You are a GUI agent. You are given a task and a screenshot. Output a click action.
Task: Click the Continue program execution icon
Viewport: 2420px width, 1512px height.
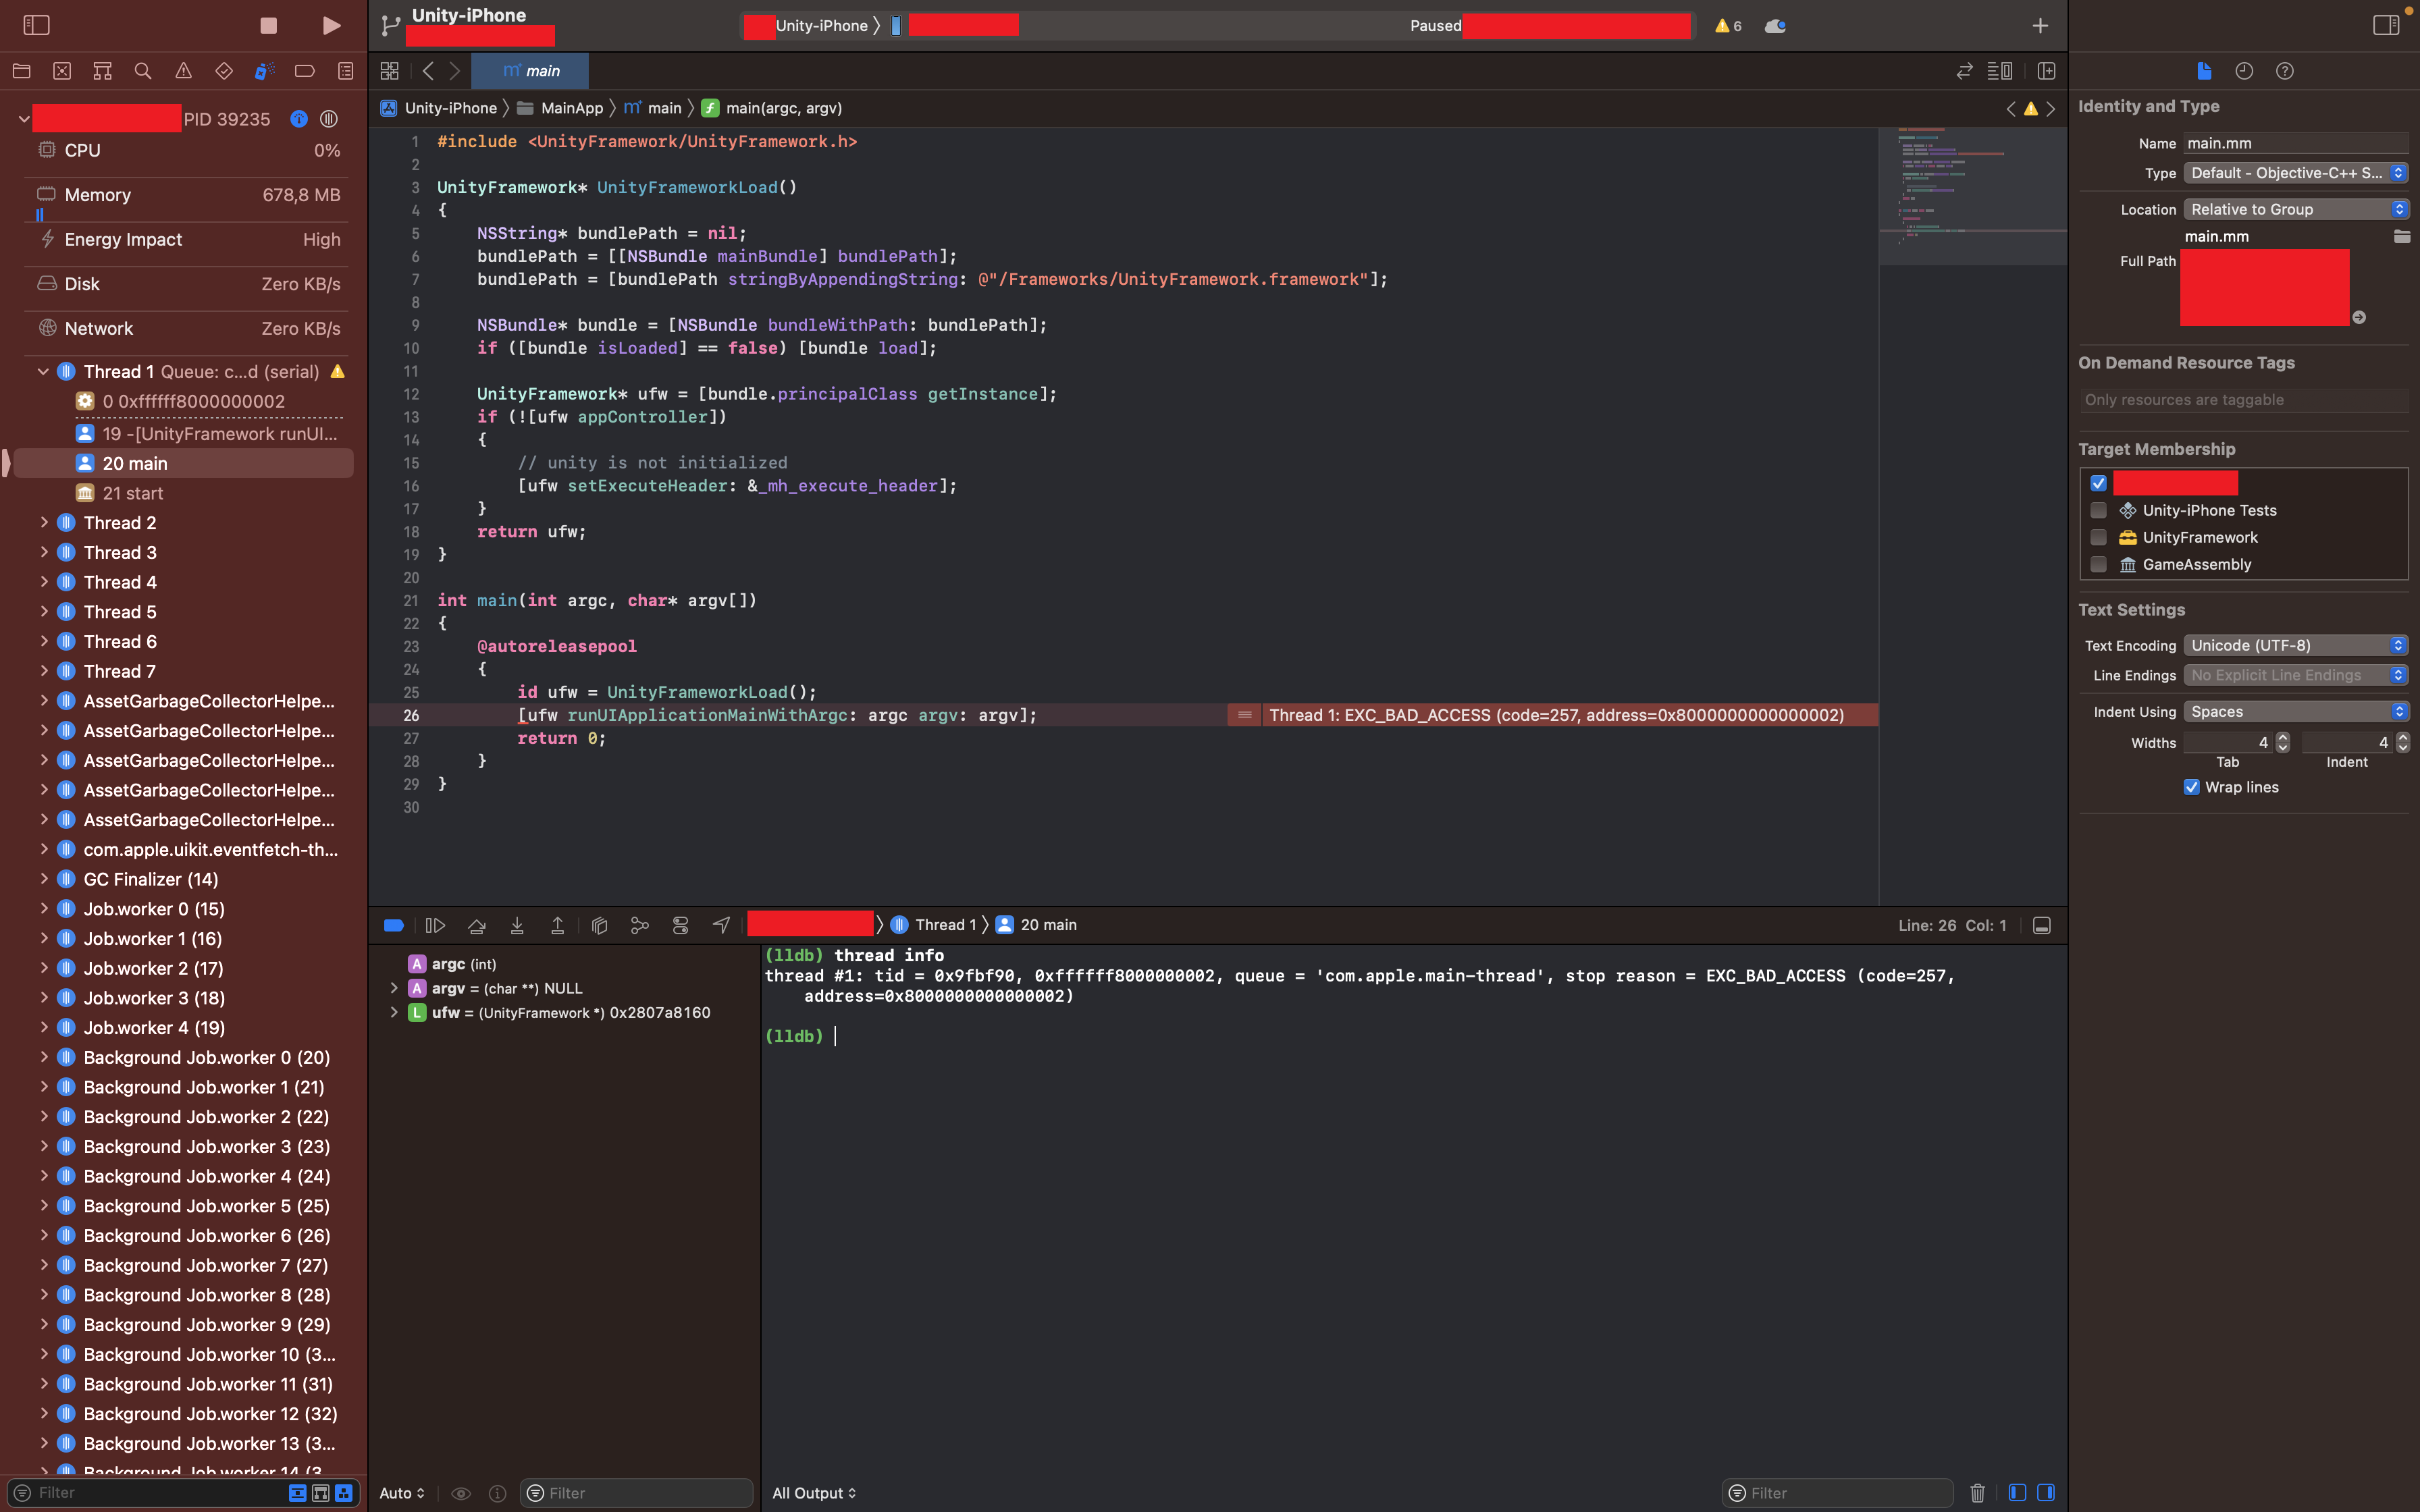[435, 925]
